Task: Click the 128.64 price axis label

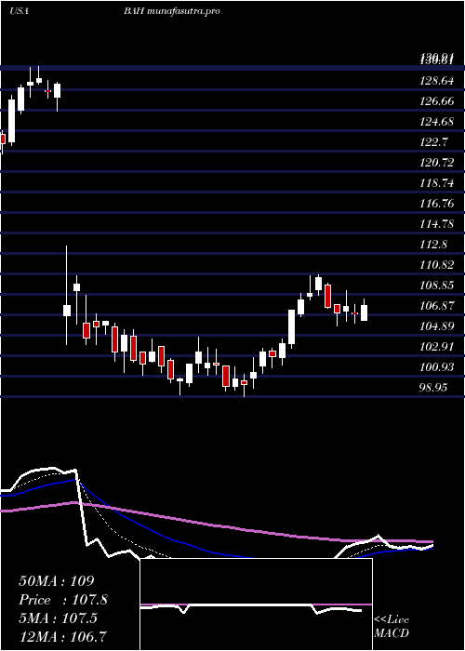Action: (437, 81)
